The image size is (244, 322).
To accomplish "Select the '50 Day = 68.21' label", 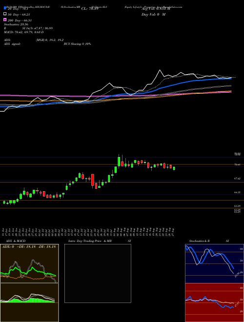I will [20, 15].
